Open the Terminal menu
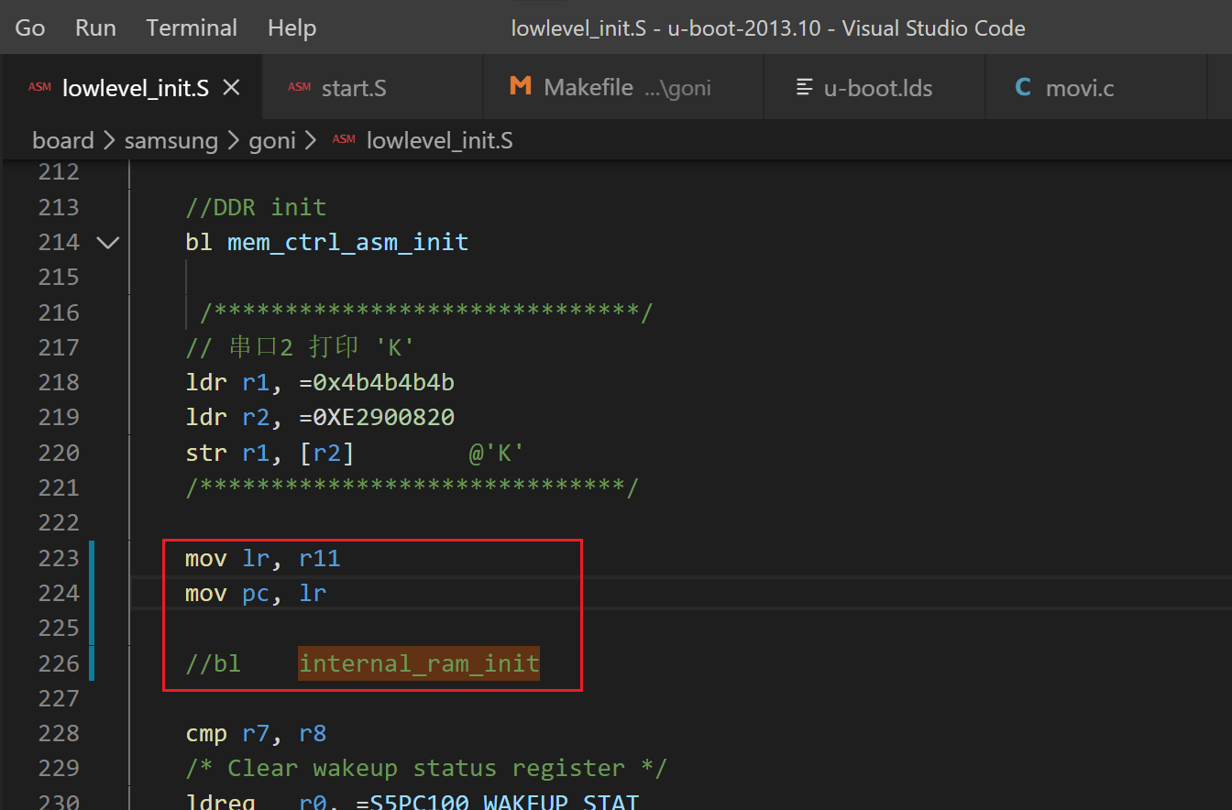1232x810 pixels. pos(192,28)
